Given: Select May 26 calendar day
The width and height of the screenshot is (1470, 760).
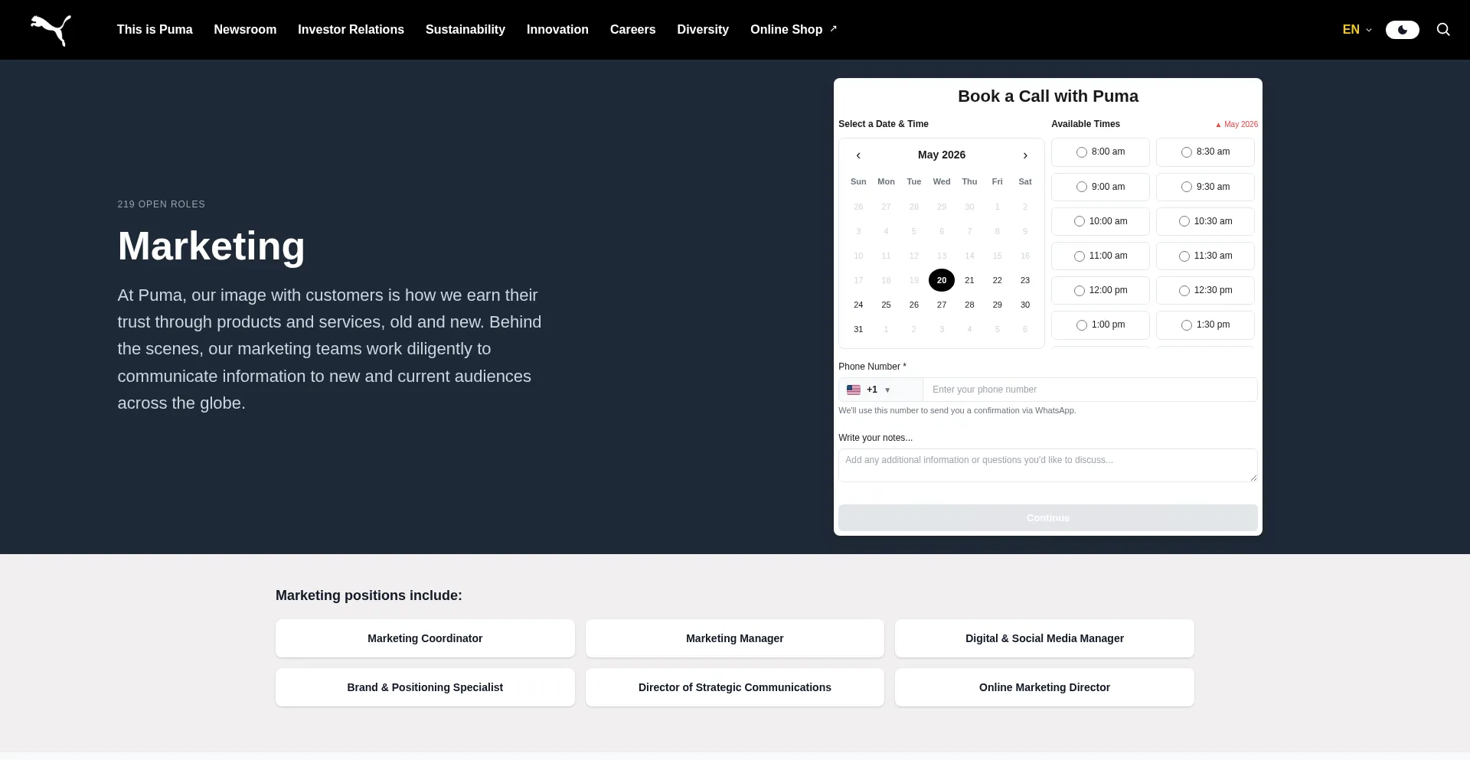Looking at the screenshot, I should click(x=914, y=305).
